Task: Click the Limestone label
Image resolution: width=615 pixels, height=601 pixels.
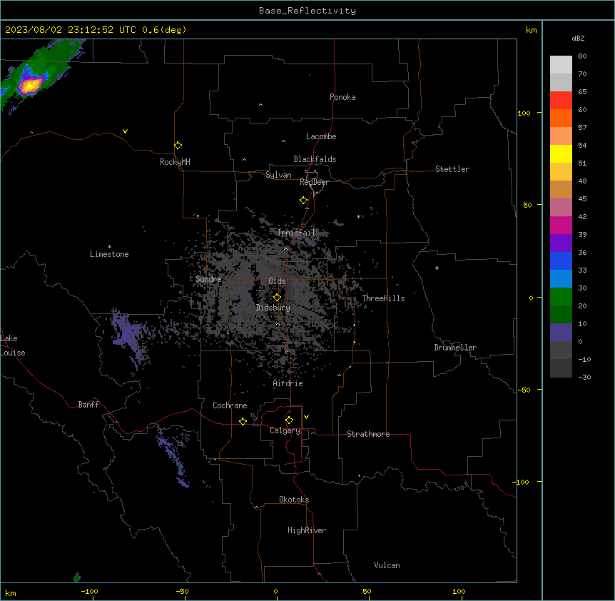Action: pos(109,254)
